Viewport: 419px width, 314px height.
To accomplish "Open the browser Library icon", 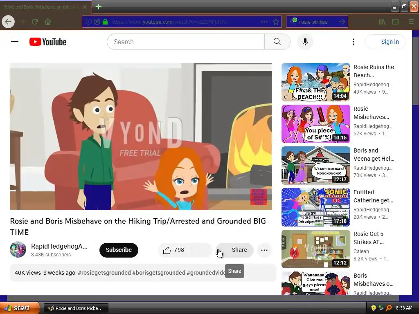I will pyautogui.click(x=382, y=22).
